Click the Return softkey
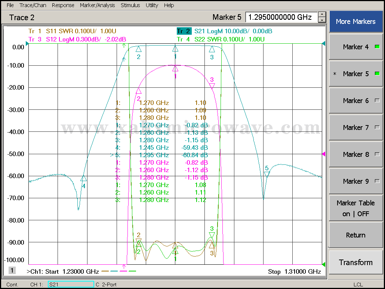This screenshot has width=385, height=289. click(x=355, y=235)
